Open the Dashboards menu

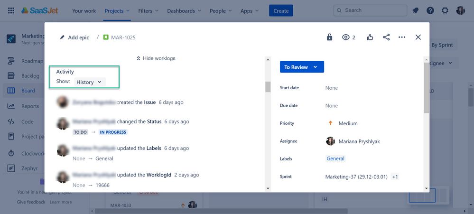click(184, 11)
